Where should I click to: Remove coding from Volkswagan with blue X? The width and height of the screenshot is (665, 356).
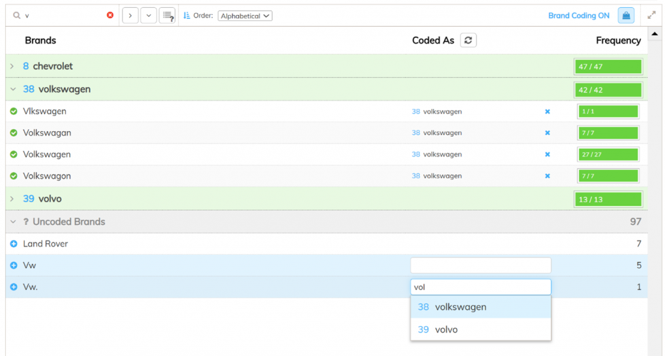tap(547, 133)
